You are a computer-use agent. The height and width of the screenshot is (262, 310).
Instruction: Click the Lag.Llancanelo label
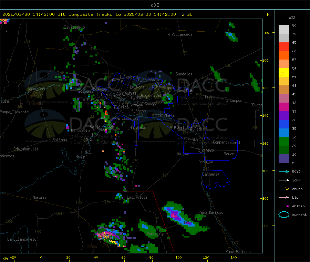click(x=22, y=239)
